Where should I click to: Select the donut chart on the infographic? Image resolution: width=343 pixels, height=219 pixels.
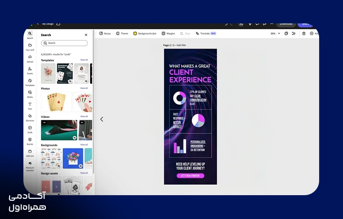pos(180,98)
